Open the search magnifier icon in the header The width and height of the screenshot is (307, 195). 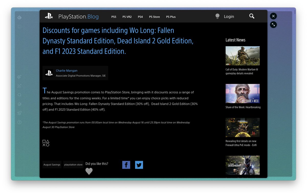tap(252, 16)
